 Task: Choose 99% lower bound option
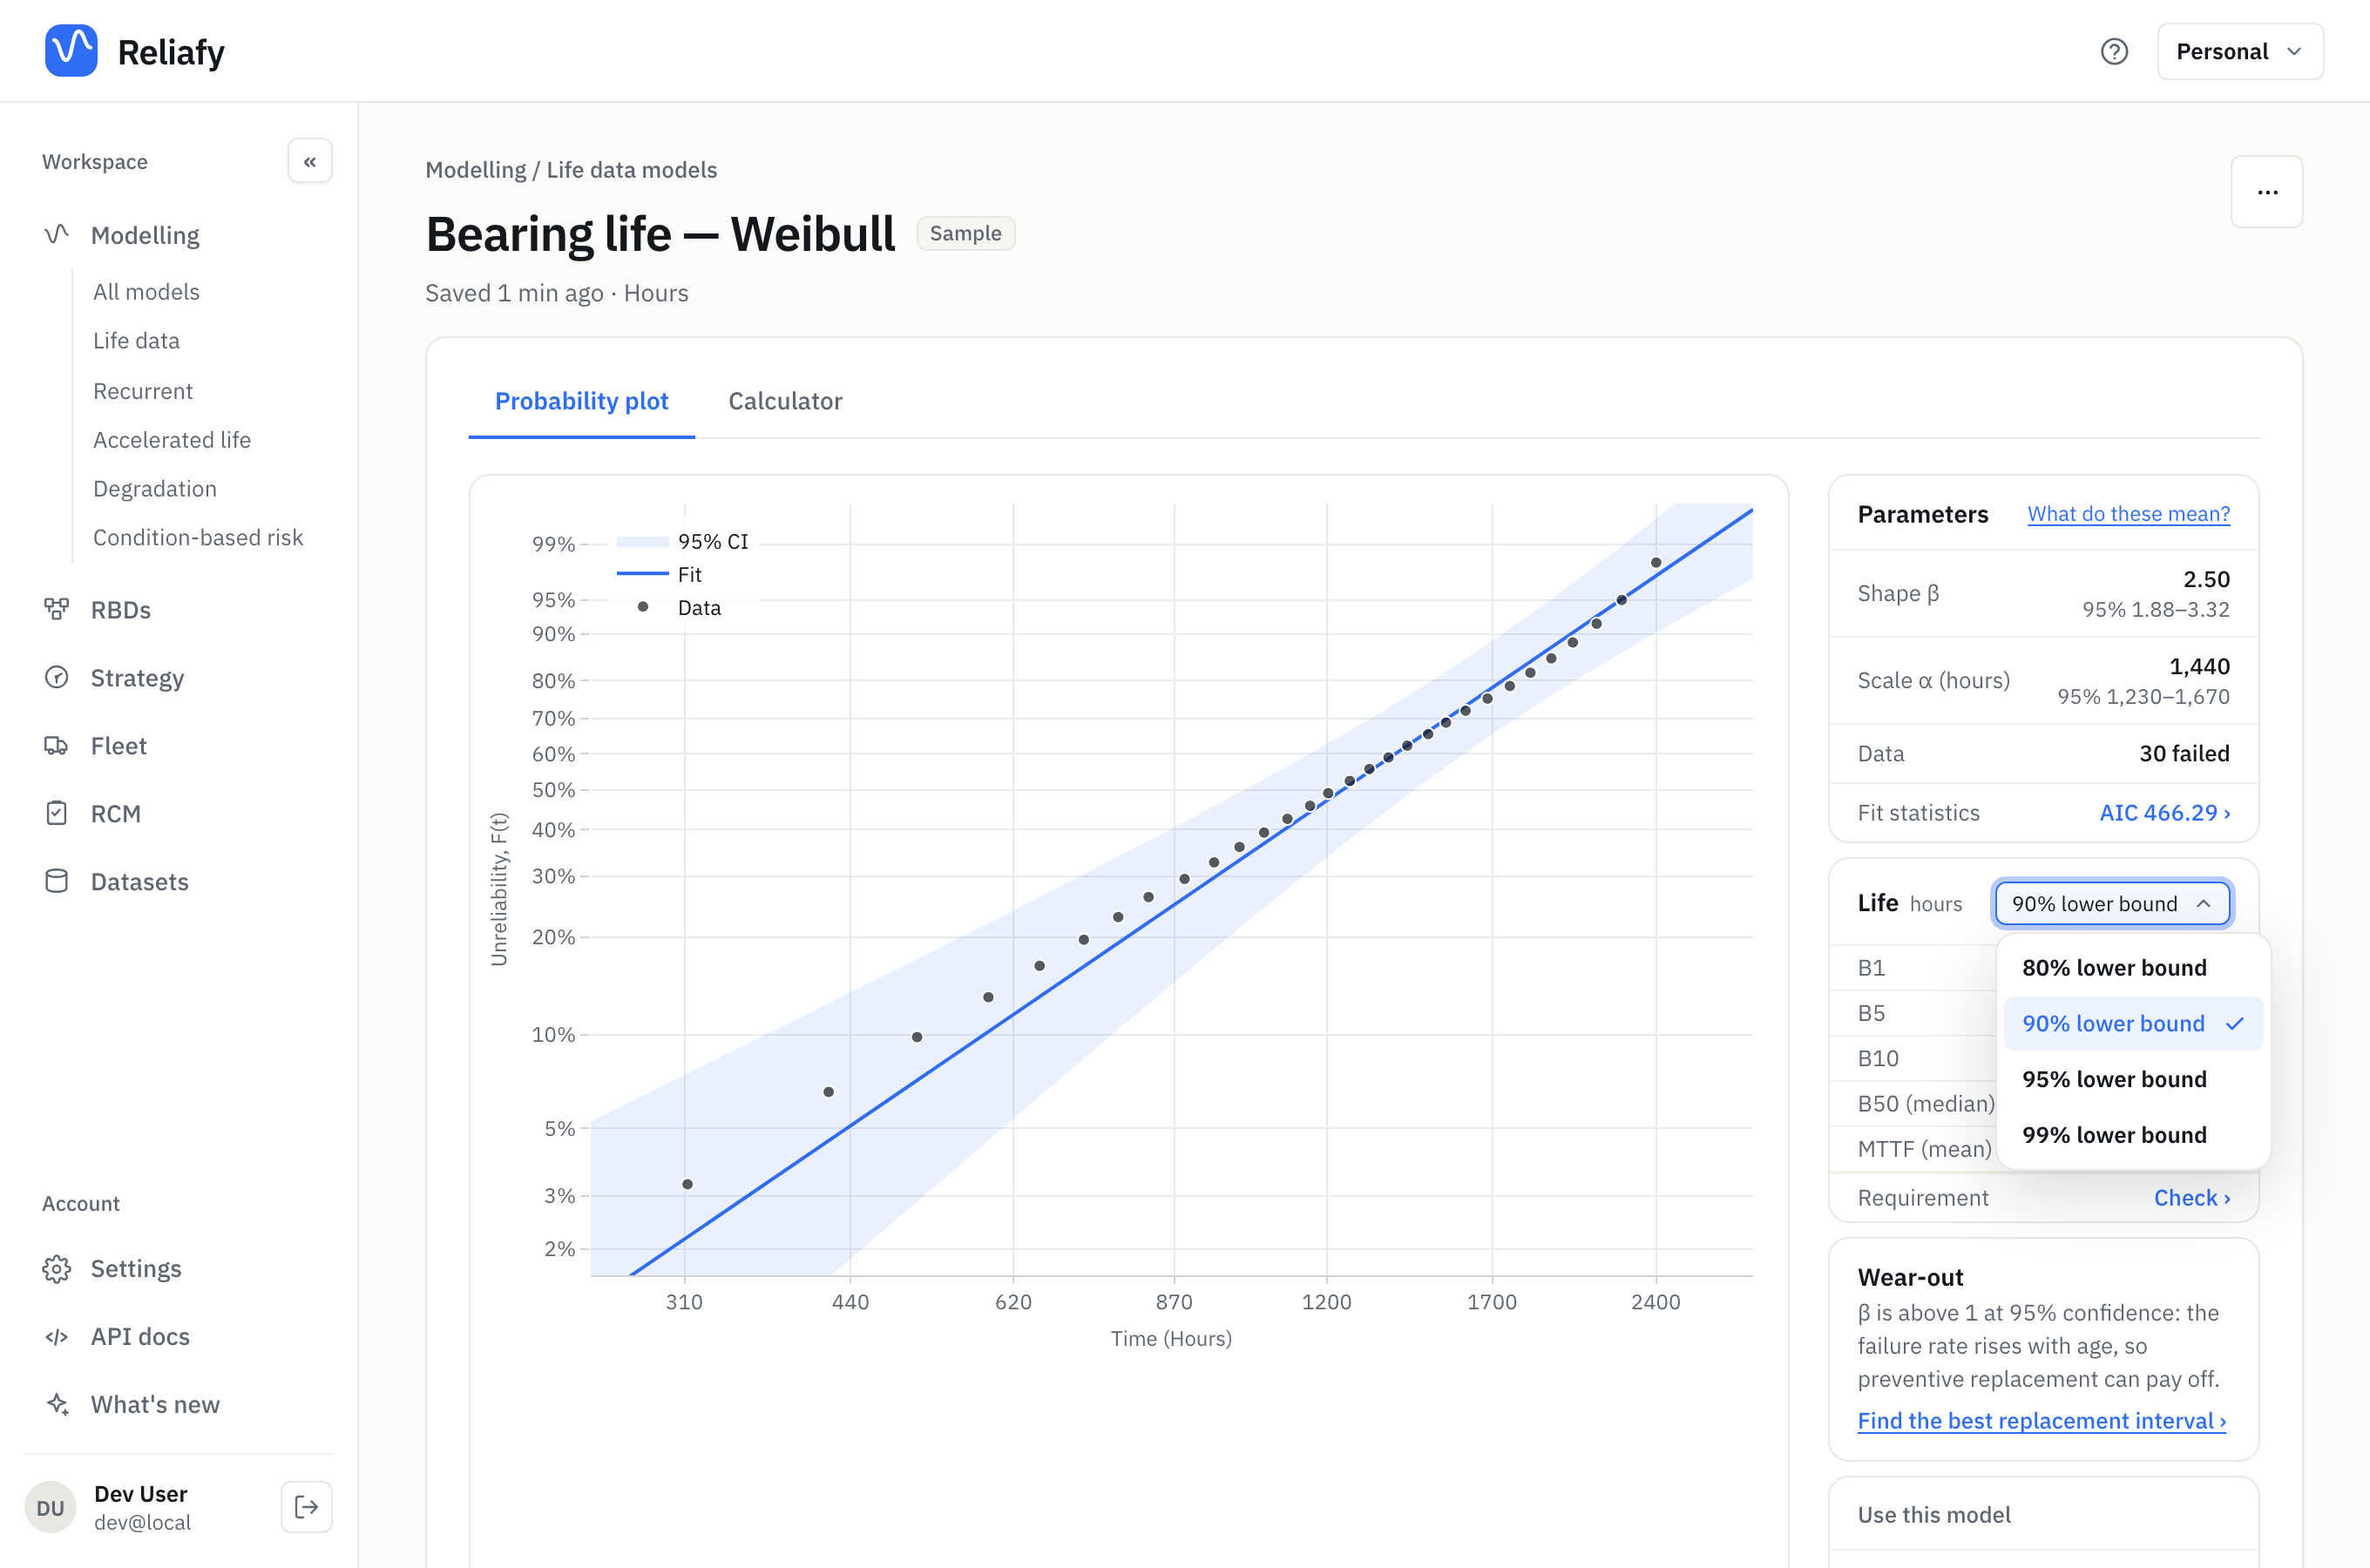pos(2133,1135)
